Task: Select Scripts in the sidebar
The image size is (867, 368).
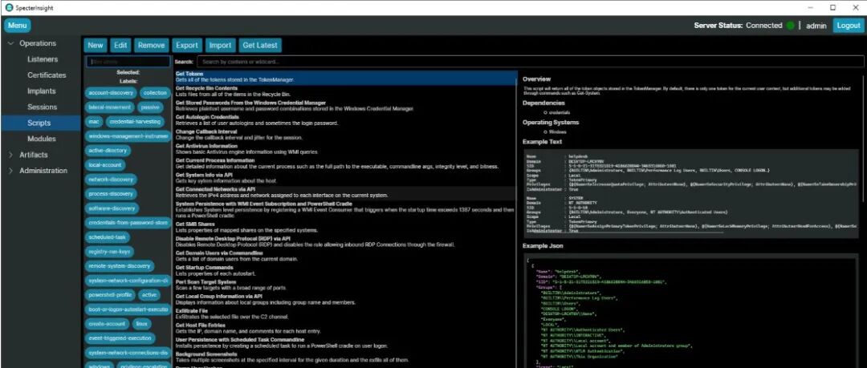Action: (40, 123)
